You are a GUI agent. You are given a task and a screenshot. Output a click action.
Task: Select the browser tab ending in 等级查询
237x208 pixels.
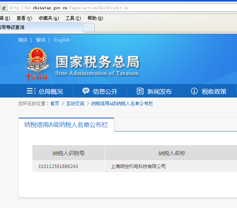tap(38, 27)
